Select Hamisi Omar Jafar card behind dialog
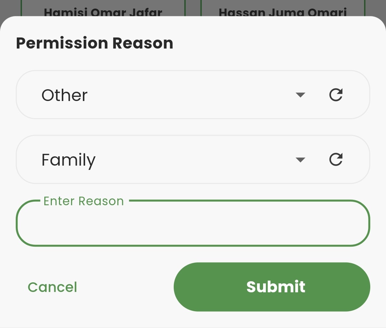The width and height of the screenshot is (386, 328). pyautogui.click(x=103, y=11)
